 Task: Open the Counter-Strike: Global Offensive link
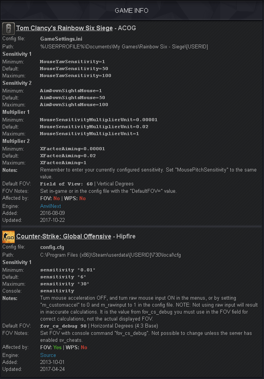pos(64,236)
